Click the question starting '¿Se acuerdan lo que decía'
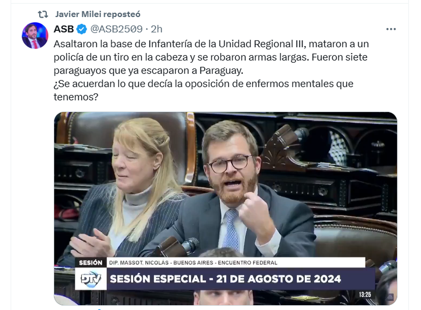The width and height of the screenshot is (421, 310). [x=203, y=90]
